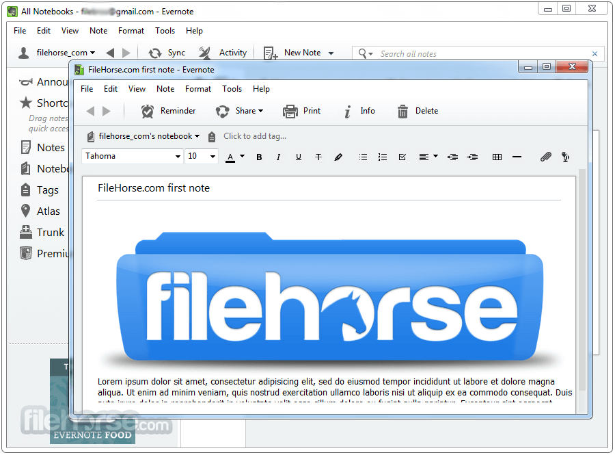
Task: Sync notes in main window
Action: click(x=167, y=53)
